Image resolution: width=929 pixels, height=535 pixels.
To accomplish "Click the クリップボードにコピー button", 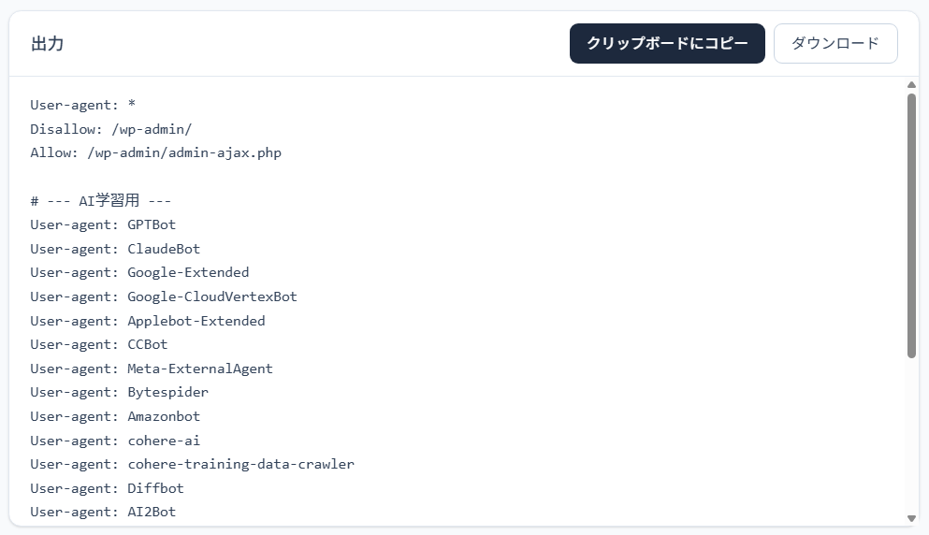I will point(667,44).
